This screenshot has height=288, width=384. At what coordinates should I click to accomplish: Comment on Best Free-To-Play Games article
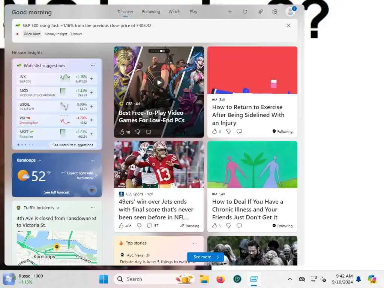[x=148, y=132]
